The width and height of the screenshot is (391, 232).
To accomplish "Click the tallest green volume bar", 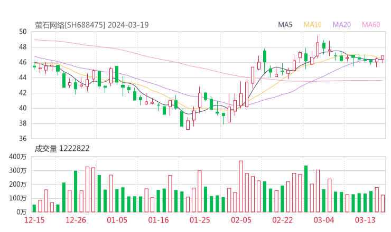I will click(x=306, y=189).
